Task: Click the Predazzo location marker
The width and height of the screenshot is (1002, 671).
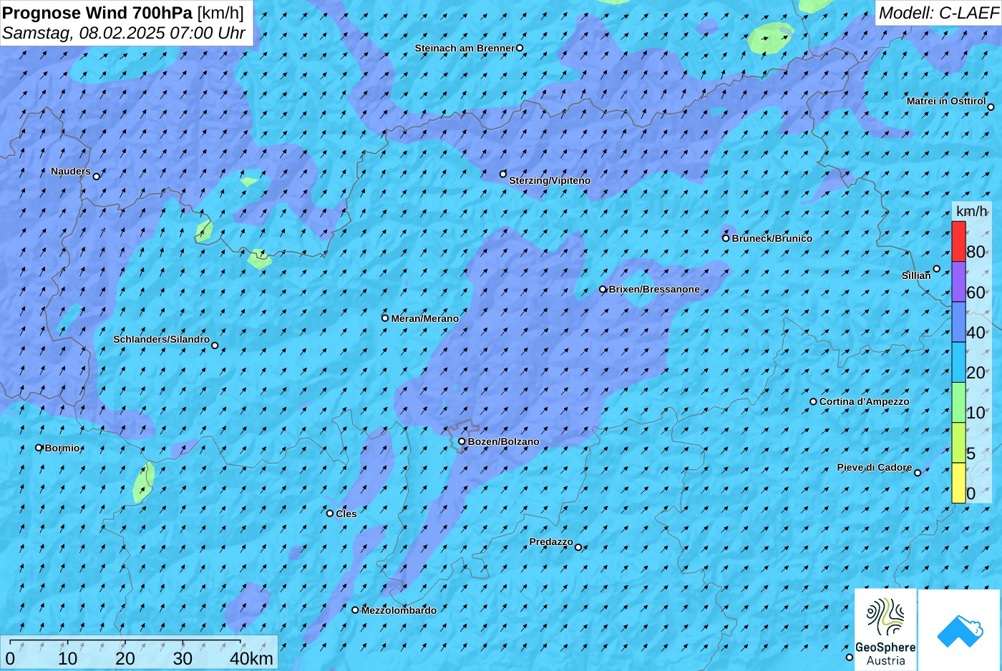Action: point(578,547)
